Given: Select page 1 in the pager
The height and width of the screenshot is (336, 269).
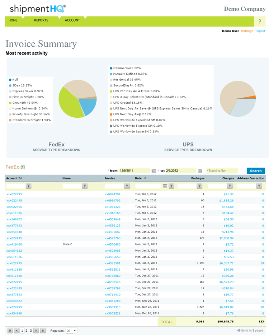Looking at the screenshot, I should tap(22, 331).
